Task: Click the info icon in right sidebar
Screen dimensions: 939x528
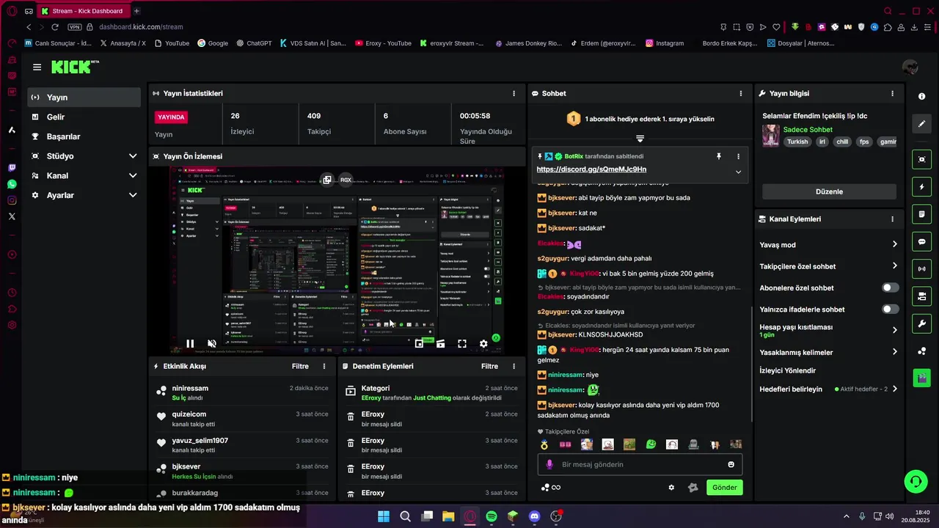Action: pyautogui.click(x=921, y=97)
